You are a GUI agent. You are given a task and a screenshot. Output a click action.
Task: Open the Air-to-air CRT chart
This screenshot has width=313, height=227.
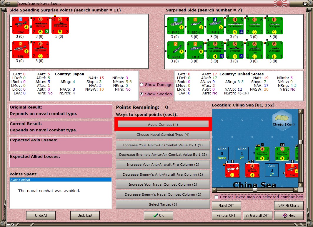[227, 216]
